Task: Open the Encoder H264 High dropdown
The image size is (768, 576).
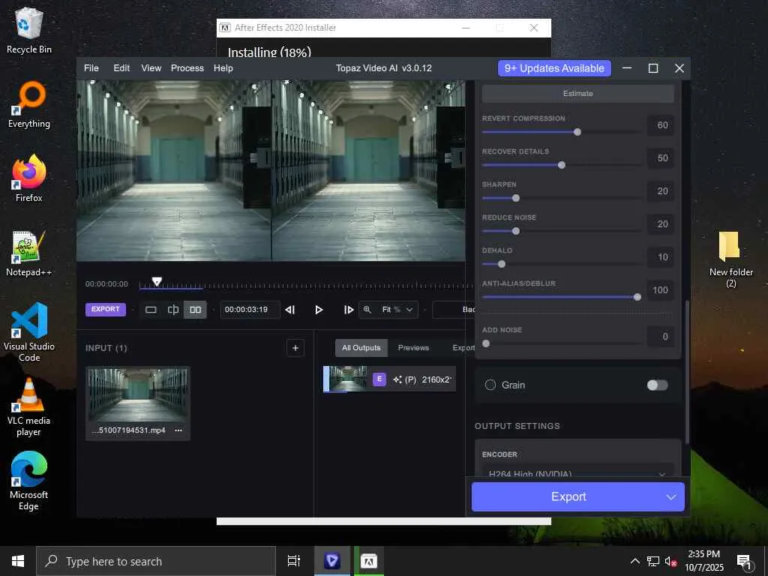Action: (x=578, y=472)
